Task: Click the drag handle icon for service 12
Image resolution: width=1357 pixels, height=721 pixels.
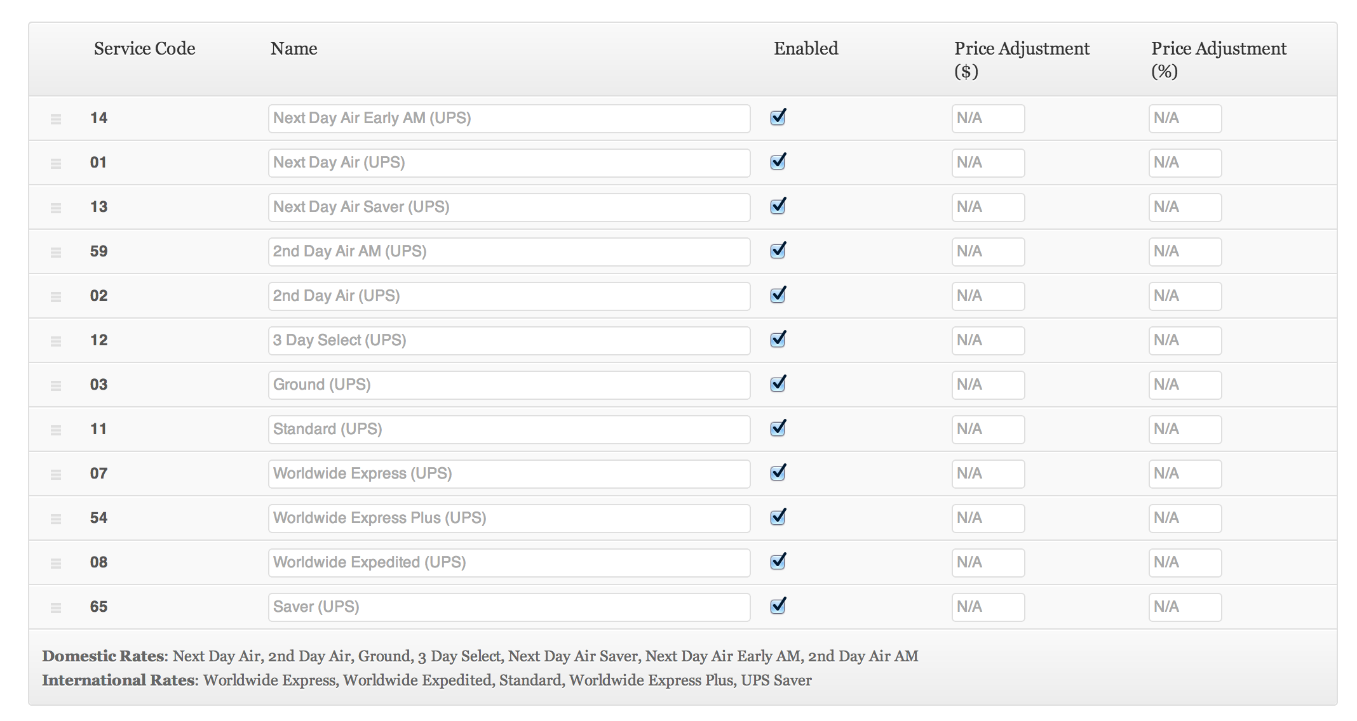Action: coord(56,343)
